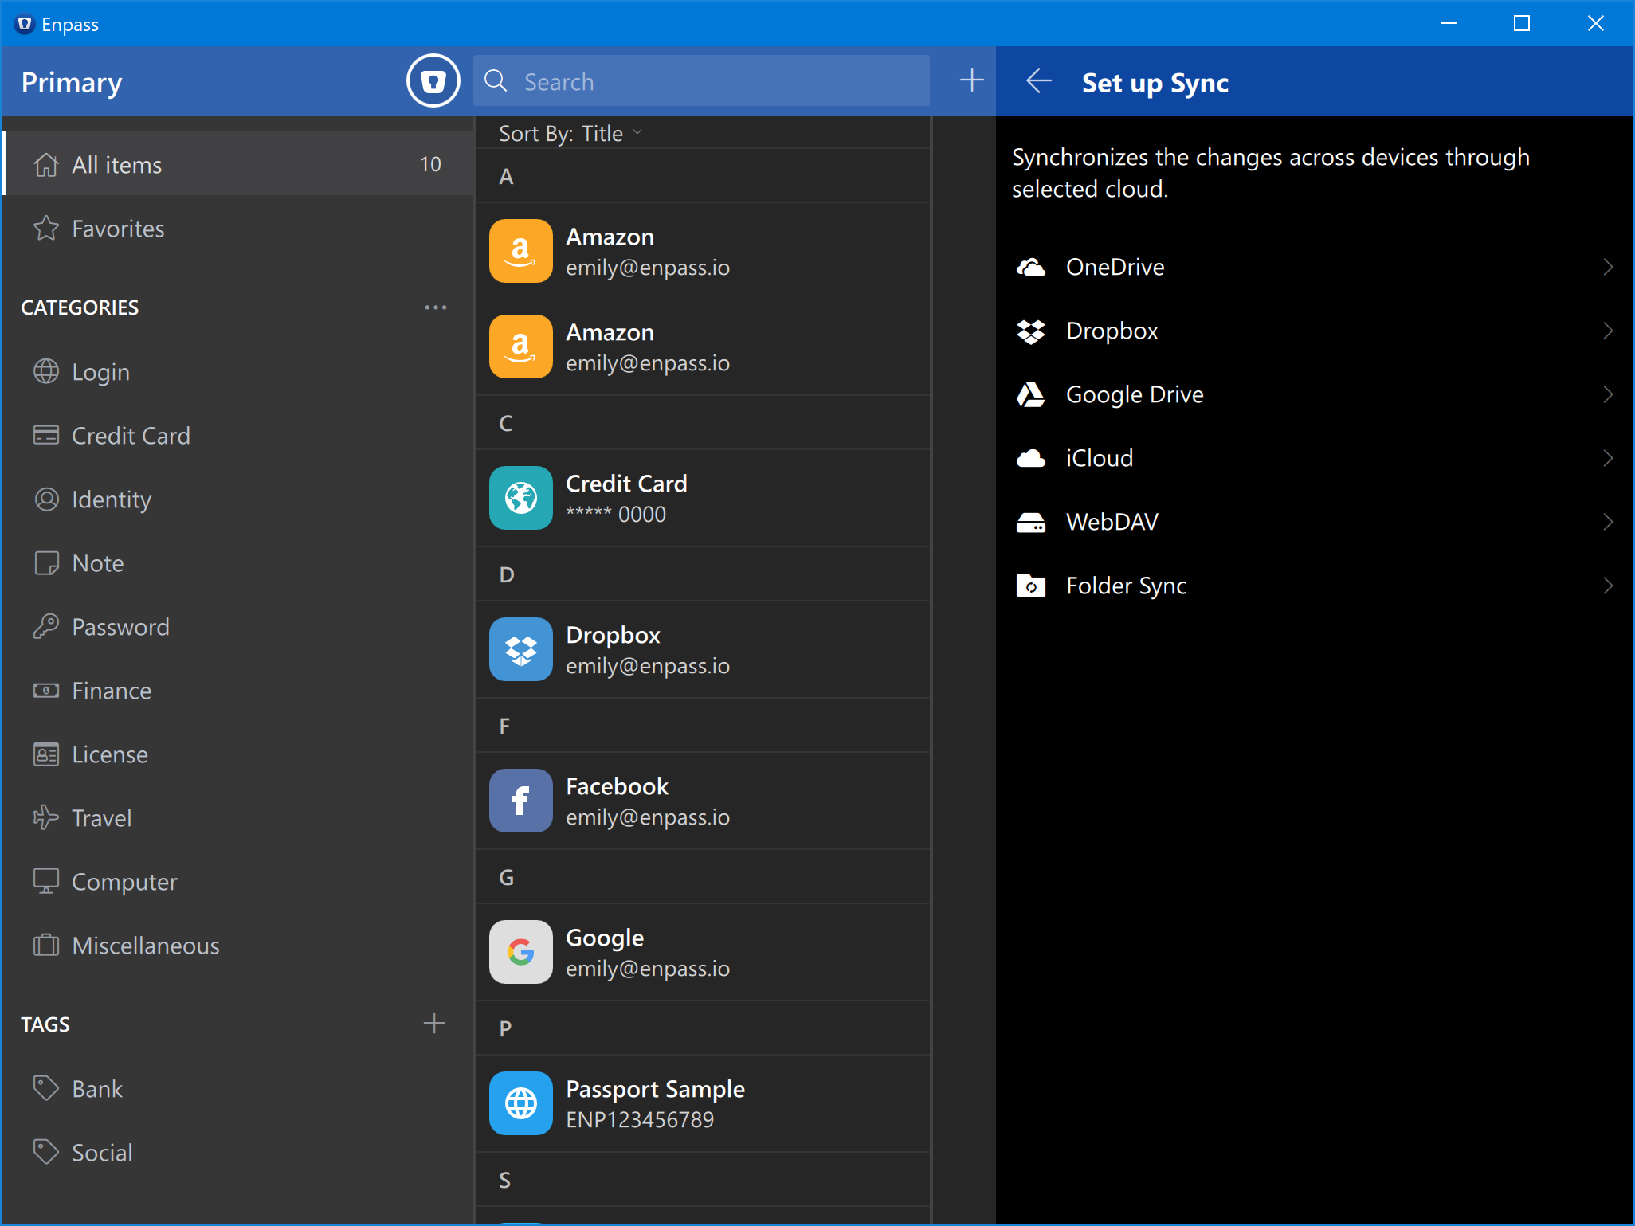Choose WebDAV as sync option
Image resolution: width=1635 pixels, height=1226 pixels.
click(1315, 522)
